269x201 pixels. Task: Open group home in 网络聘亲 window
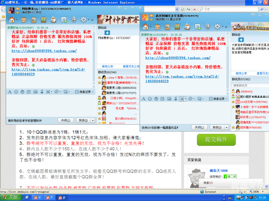pyautogui.click(x=12, y=20)
